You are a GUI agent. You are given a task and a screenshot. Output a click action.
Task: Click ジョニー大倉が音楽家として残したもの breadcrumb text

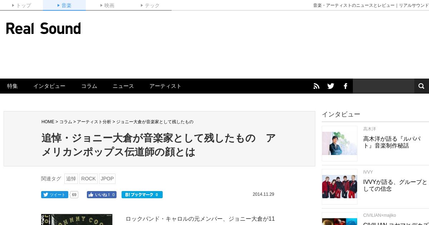coord(155,122)
